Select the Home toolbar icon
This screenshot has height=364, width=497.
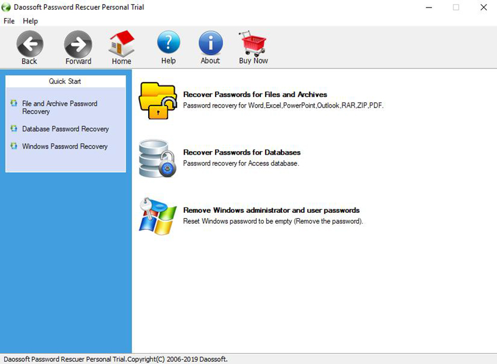[x=121, y=44]
